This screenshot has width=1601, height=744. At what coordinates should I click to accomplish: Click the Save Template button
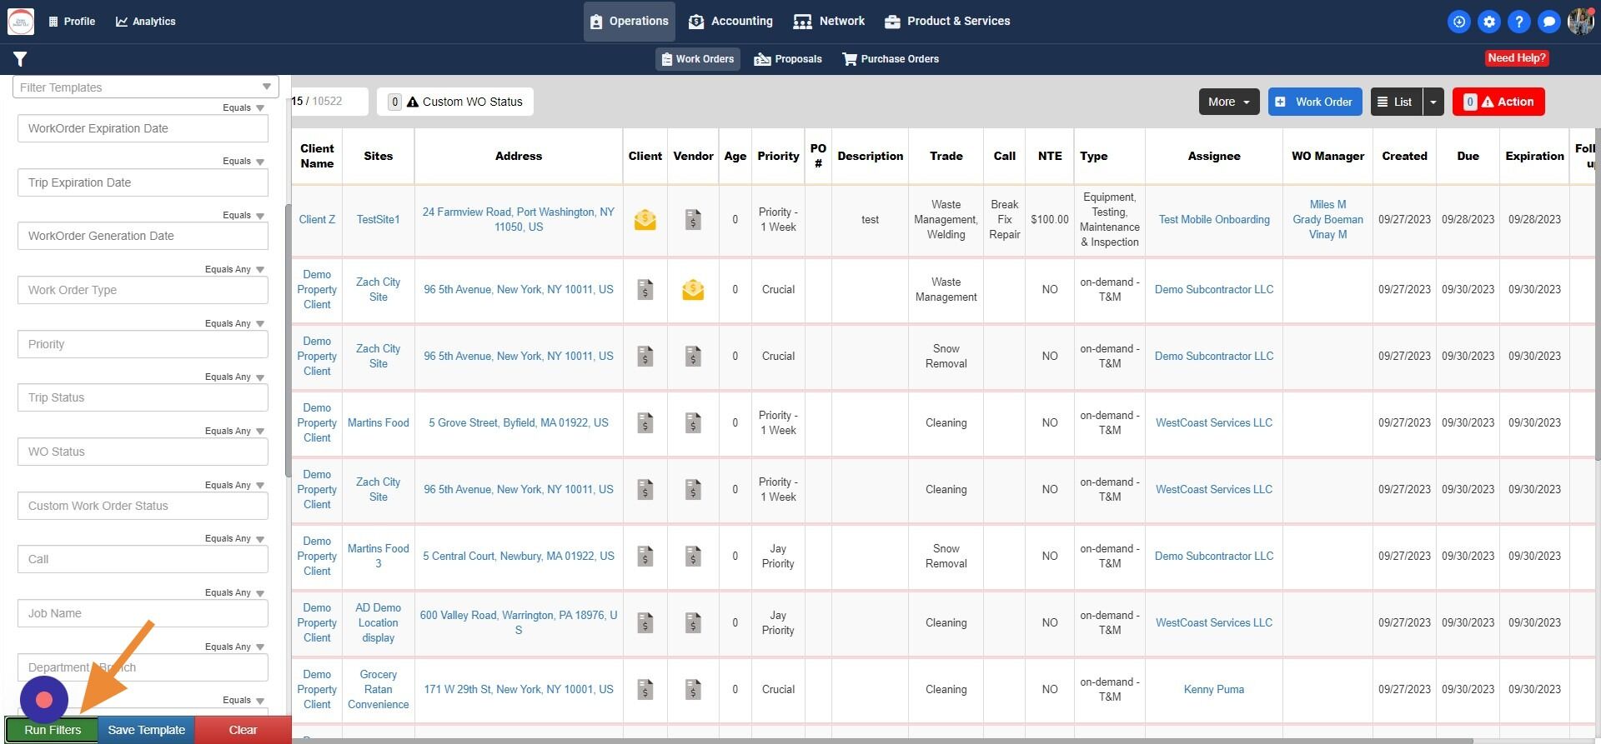(x=147, y=730)
